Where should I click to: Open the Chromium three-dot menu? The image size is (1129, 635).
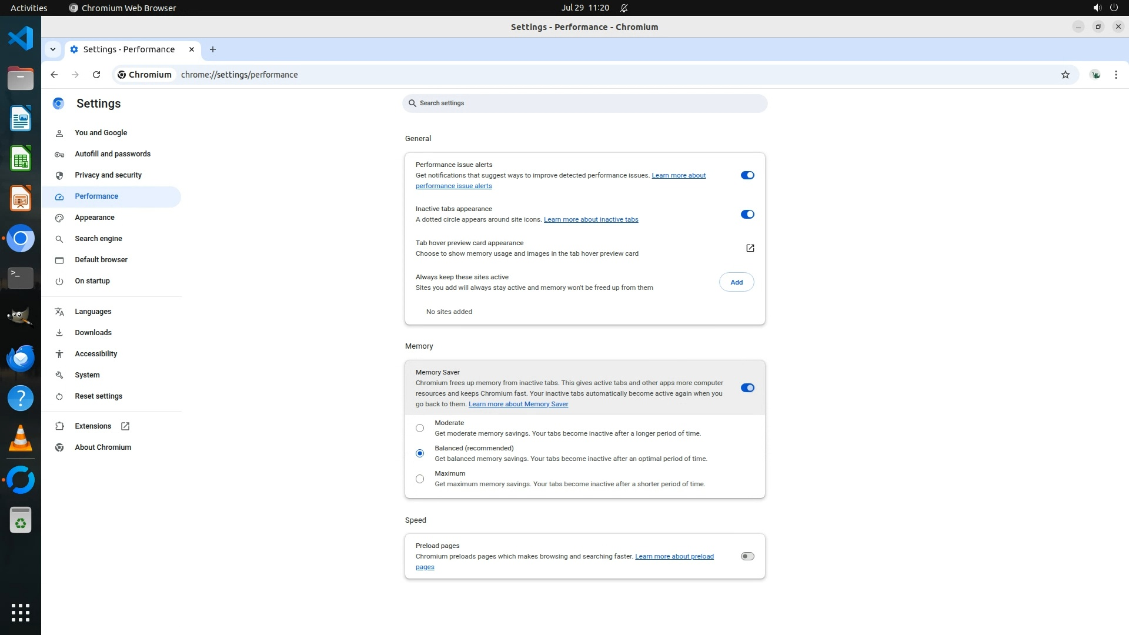tap(1115, 75)
